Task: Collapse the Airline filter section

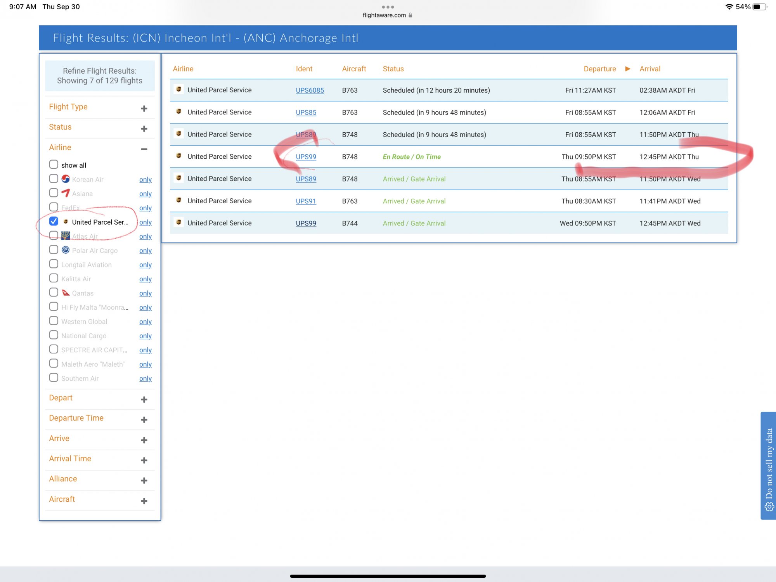Action: [144, 149]
